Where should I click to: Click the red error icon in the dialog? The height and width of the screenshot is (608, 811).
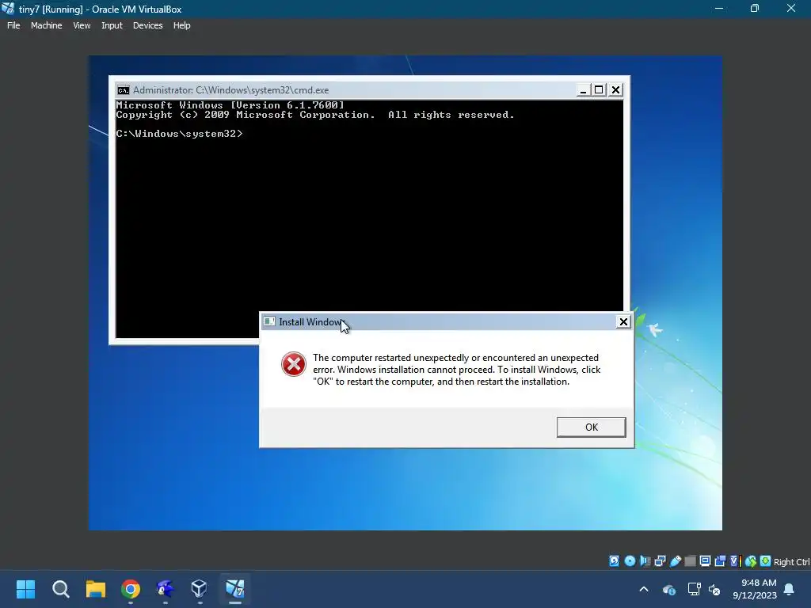pos(293,364)
